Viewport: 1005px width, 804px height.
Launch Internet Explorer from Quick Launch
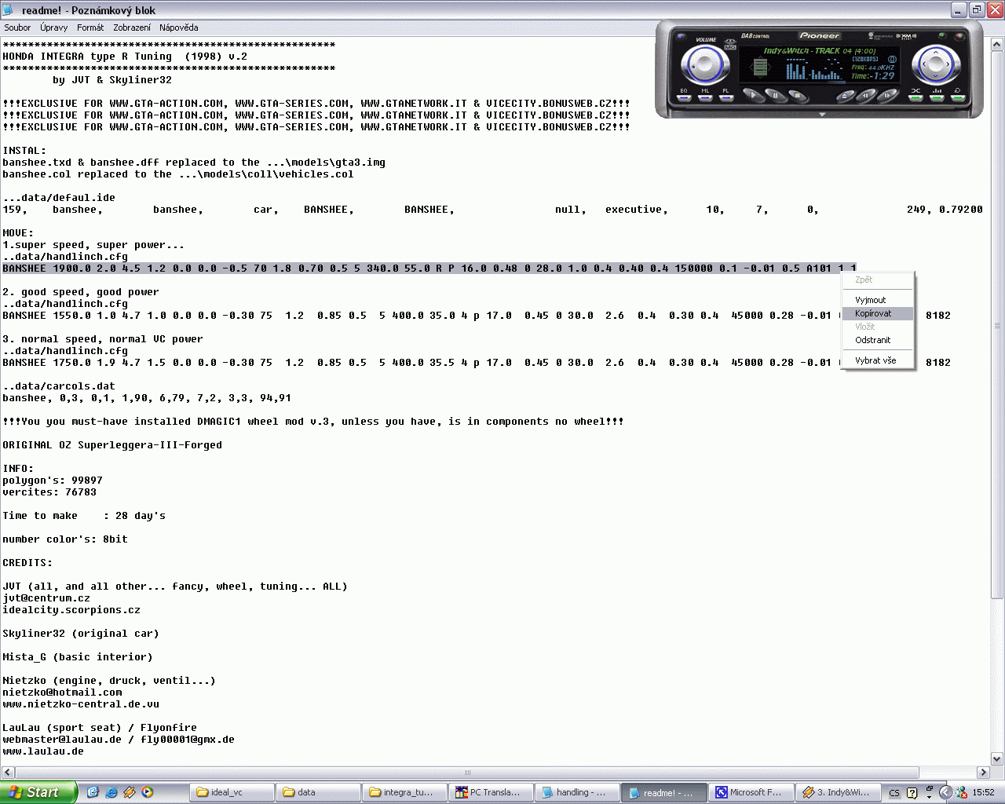tap(111, 792)
